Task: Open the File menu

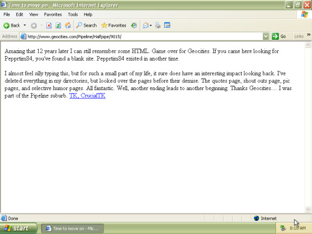Action: [6, 14]
